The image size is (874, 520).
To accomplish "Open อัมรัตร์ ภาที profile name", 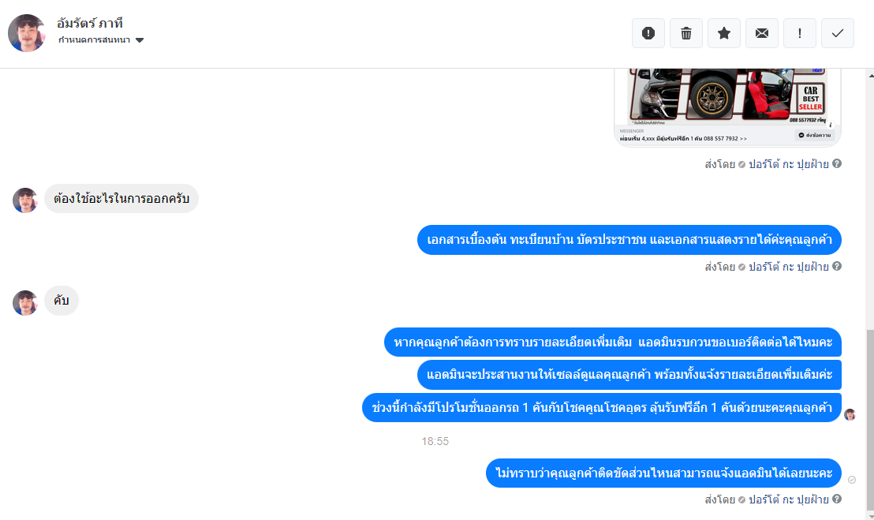I will tap(90, 24).
